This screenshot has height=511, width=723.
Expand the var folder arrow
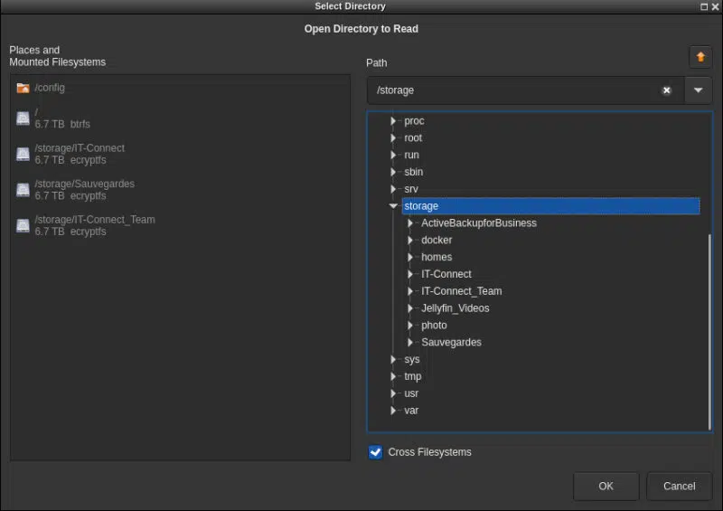[x=393, y=411]
